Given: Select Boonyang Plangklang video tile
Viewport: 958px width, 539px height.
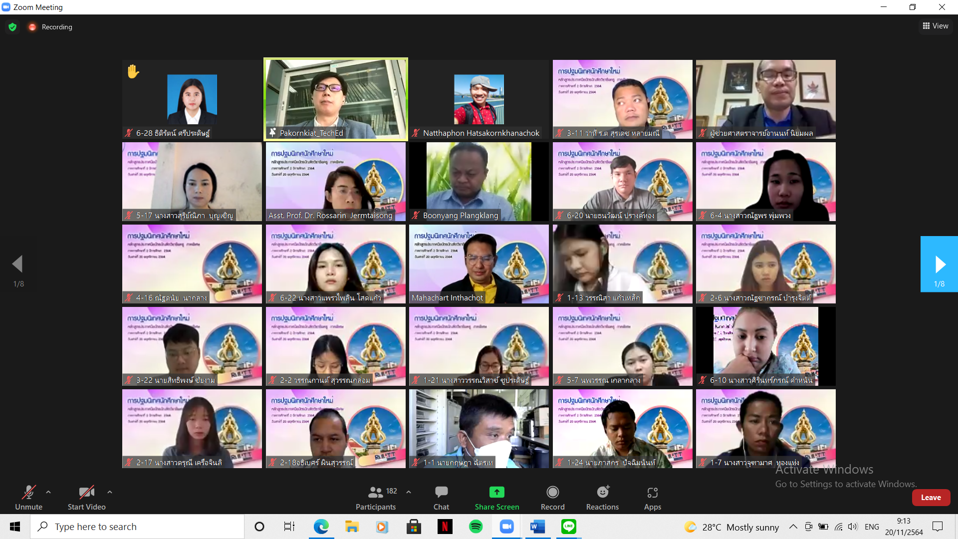Looking at the screenshot, I should tap(479, 182).
